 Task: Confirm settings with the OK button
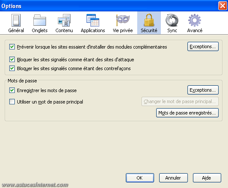(x=140, y=178)
